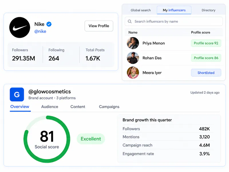The width and height of the screenshot is (229, 172).
Task: Click the green social score ring
Action: pyautogui.click(x=47, y=139)
